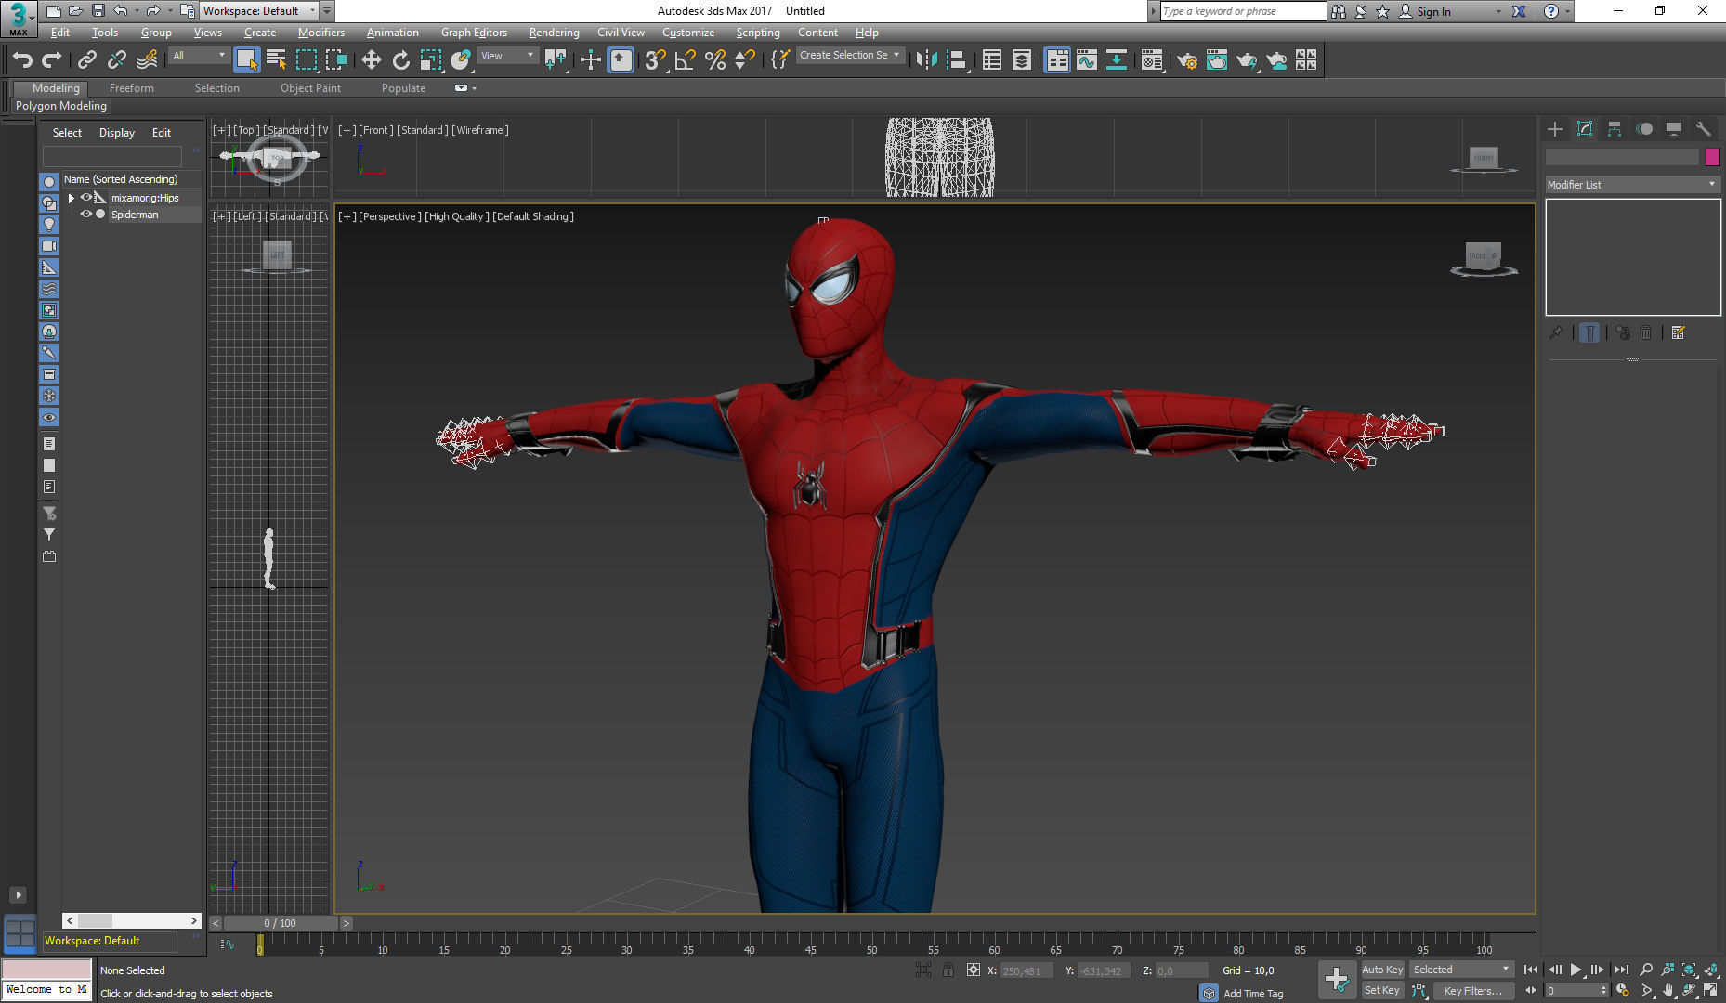The height and width of the screenshot is (1003, 1726).
Task: Toggle 3D Snaps button
Action: (655, 60)
